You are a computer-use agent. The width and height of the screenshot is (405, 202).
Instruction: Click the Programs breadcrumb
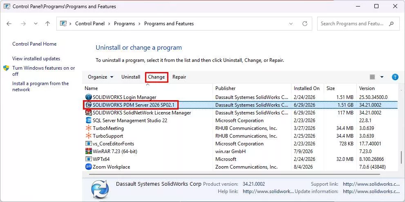pos(124,24)
